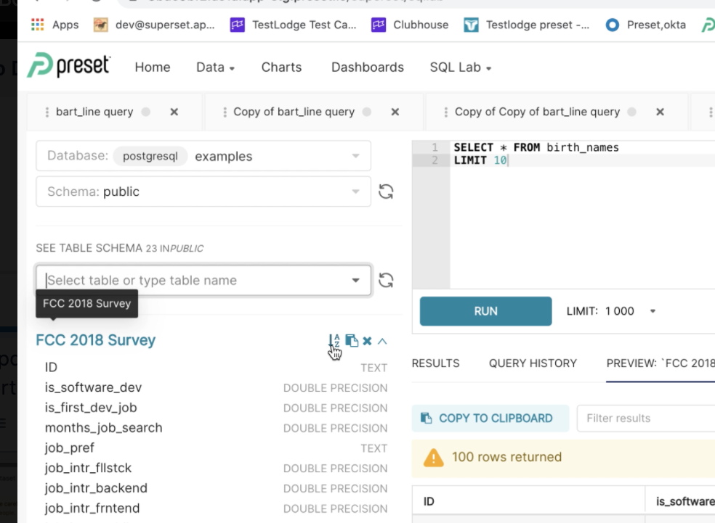Click status dot on bart_line query tab
This screenshot has width=715, height=523.
[x=146, y=112]
